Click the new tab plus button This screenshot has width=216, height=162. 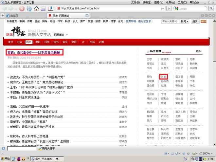[3, 16]
